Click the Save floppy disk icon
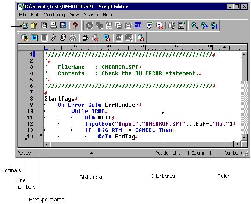Screen dimensions: 251x204 point(44,25)
